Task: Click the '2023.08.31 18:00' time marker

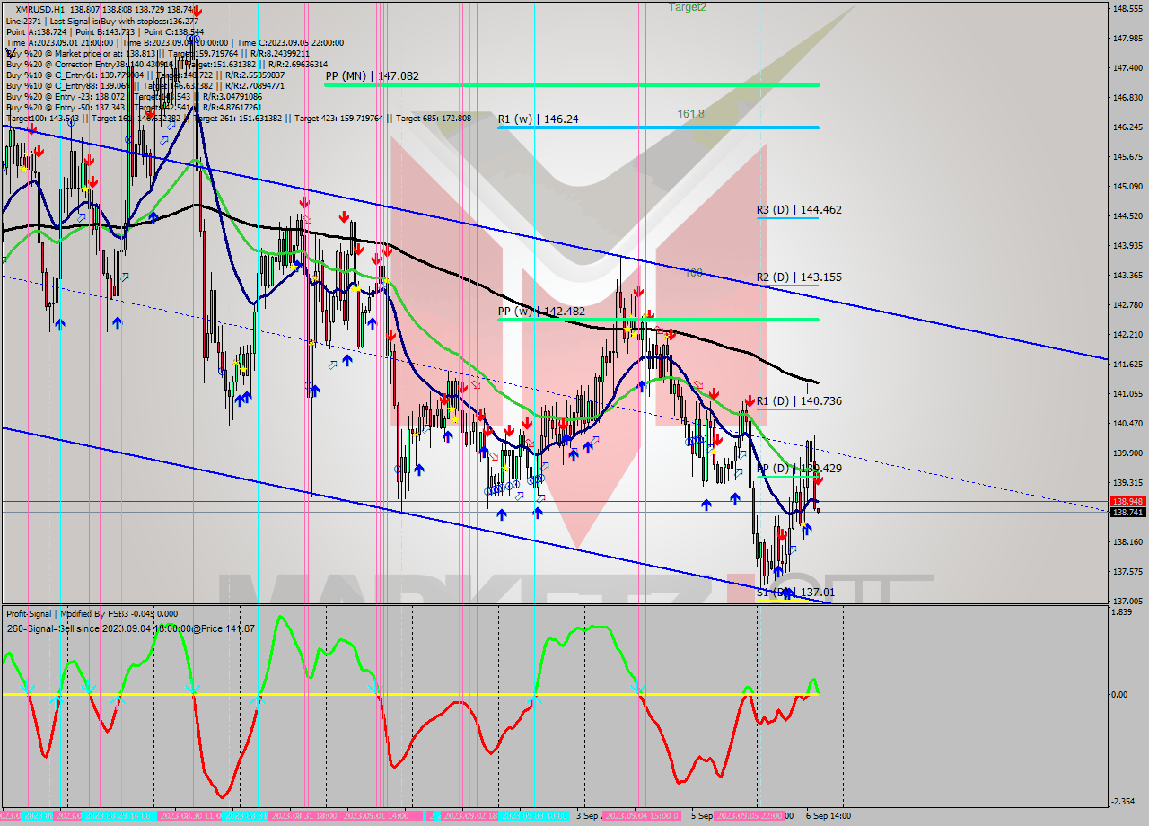Action: (303, 816)
